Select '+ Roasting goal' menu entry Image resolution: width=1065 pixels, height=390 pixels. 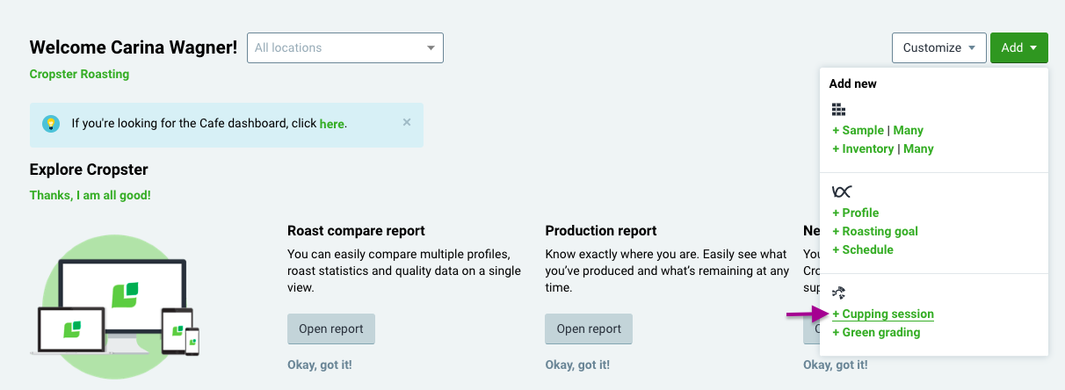[875, 231]
